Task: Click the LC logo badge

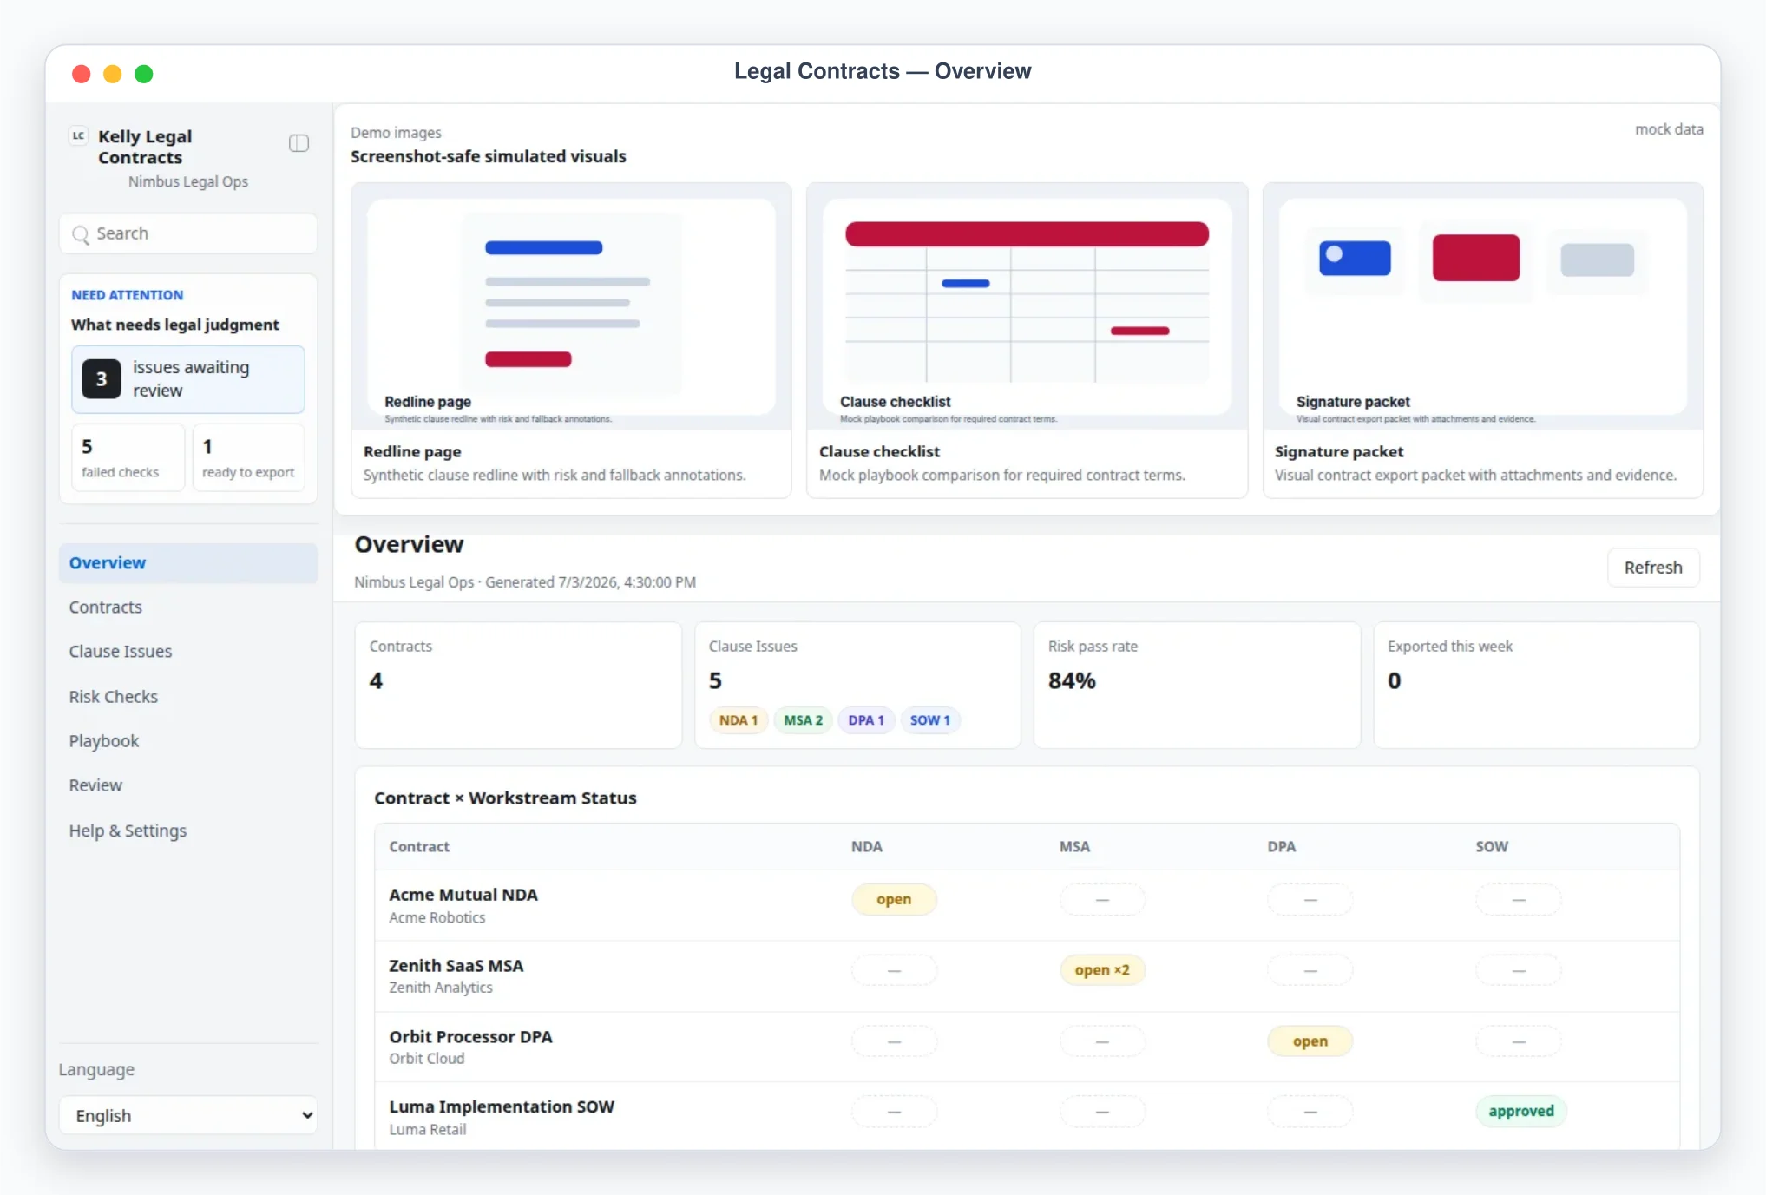Action: [78, 136]
